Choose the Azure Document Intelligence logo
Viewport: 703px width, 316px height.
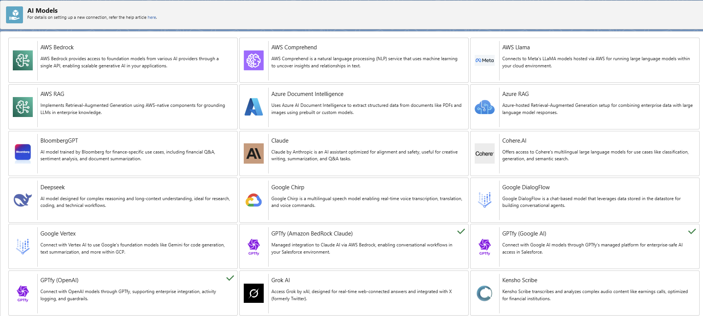click(x=254, y=107)
